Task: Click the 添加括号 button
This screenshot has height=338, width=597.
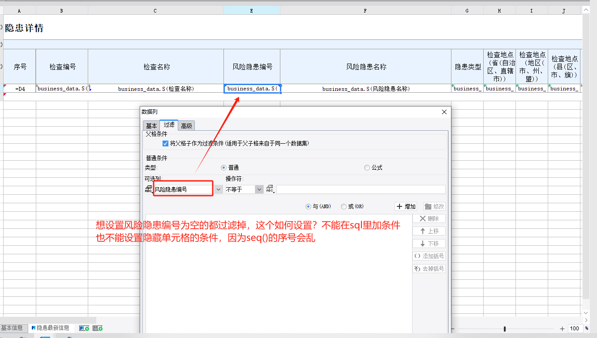Action: coord(429,256)
